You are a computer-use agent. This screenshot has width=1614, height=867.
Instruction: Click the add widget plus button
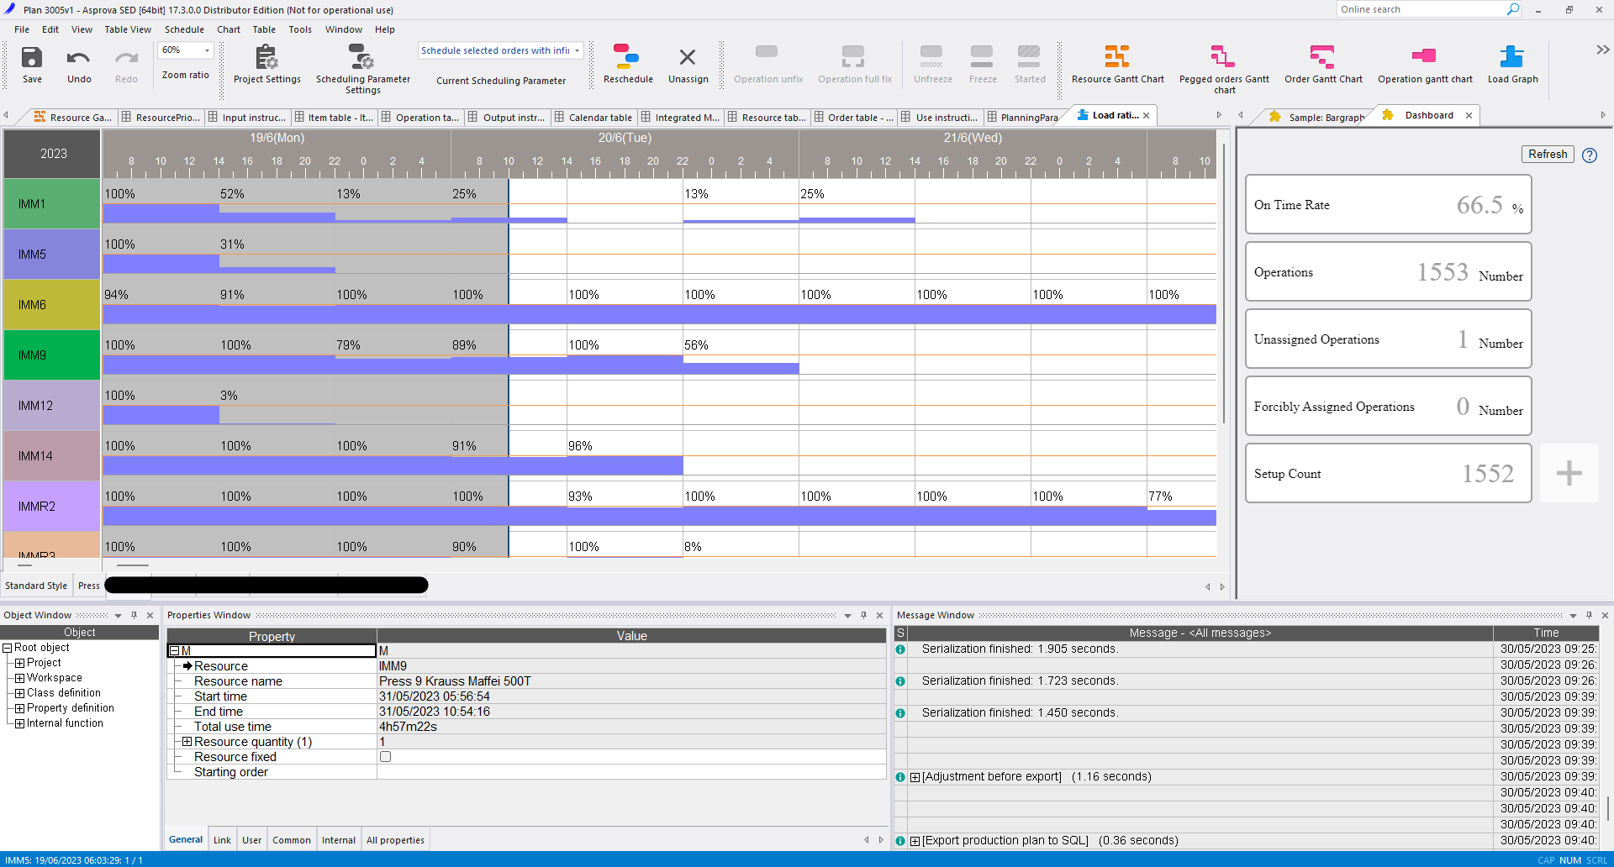[x=1569, y=473]
